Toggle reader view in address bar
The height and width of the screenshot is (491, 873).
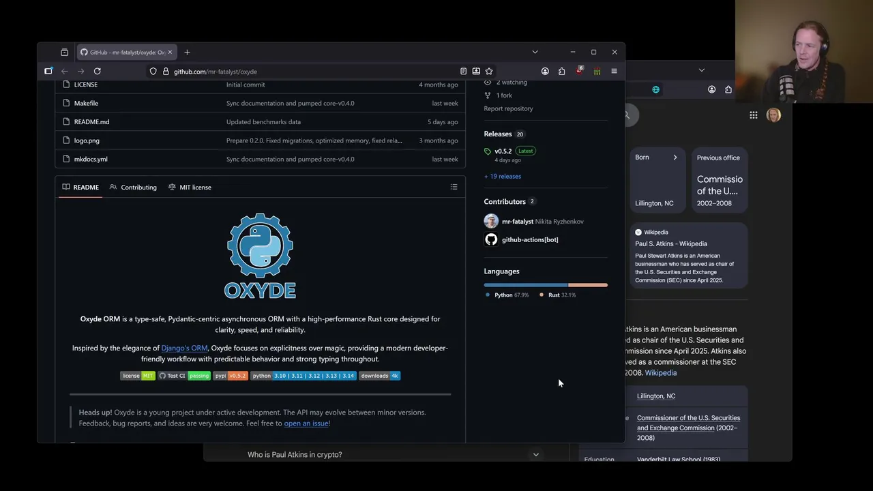(x=463, y=71)
